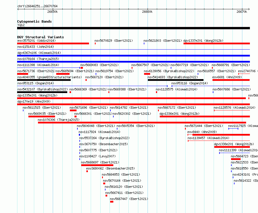Click the blue bar for nsv1078164 (Thareja2015)
This screenshot has height=213, width=258.
[133, 62]
